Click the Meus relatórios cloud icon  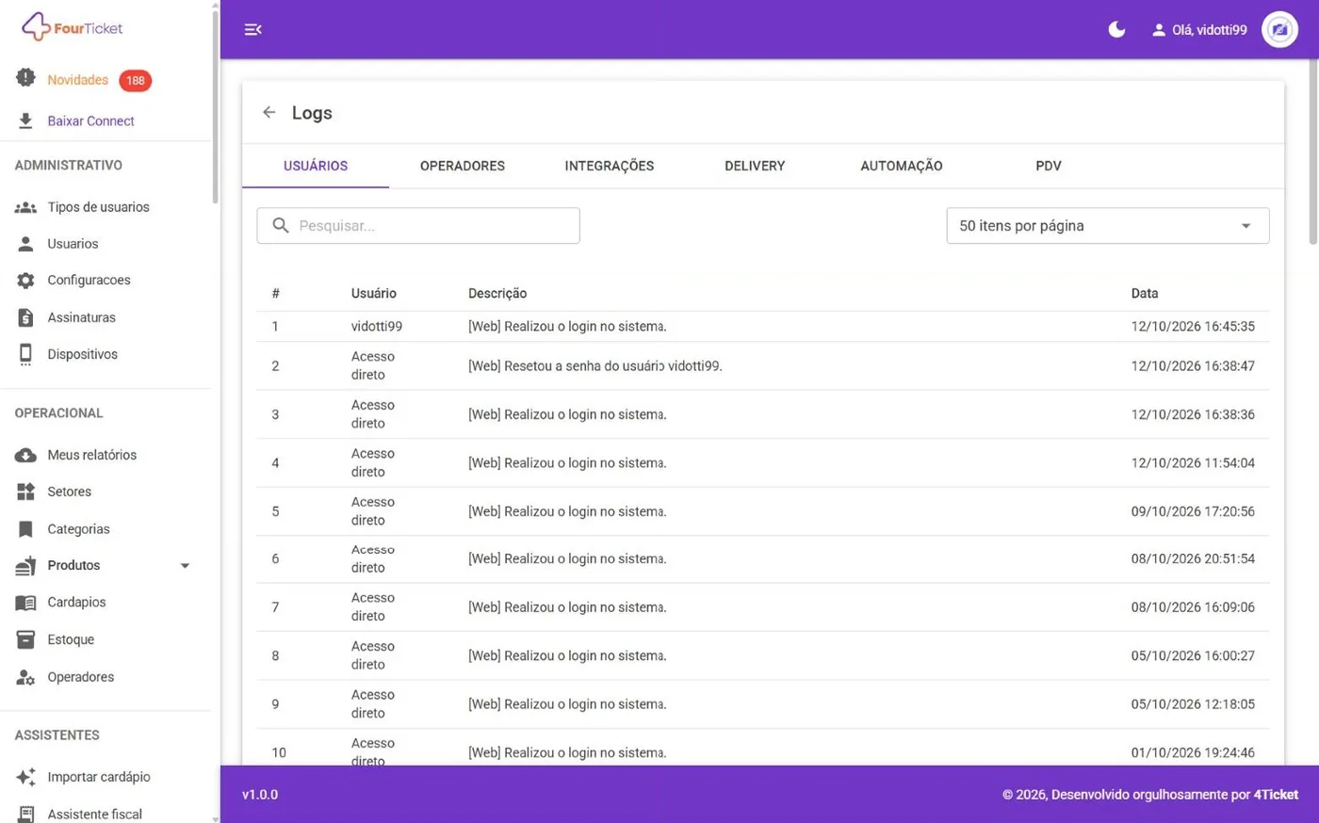(x=25, y=455)
